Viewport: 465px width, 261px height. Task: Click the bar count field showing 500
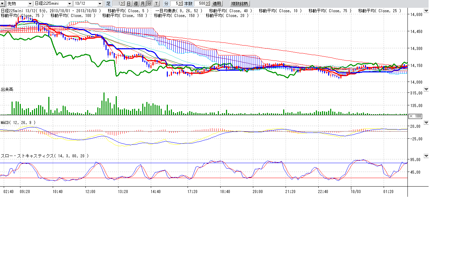click(x=201, y=3)
